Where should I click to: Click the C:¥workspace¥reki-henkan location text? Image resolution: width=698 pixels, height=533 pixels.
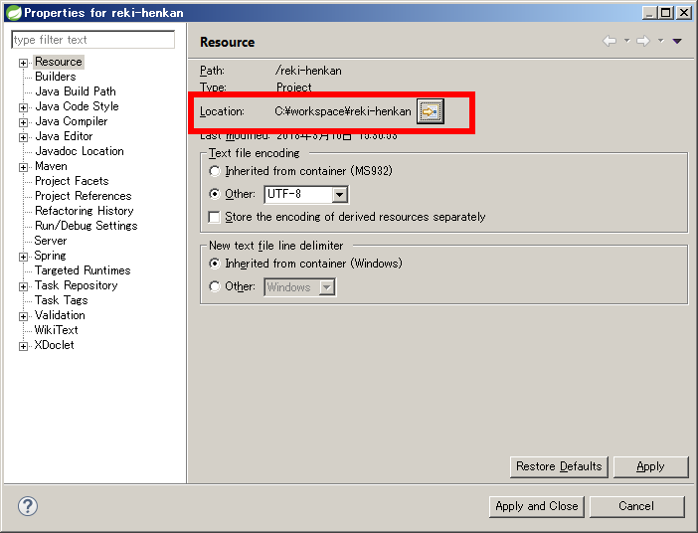(x=343, y=111)
